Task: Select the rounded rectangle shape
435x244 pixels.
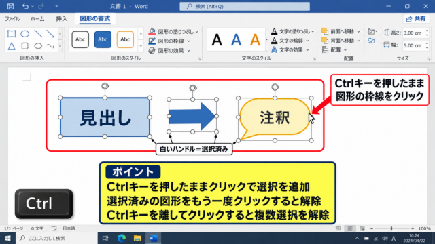Action: pos(25,46)
